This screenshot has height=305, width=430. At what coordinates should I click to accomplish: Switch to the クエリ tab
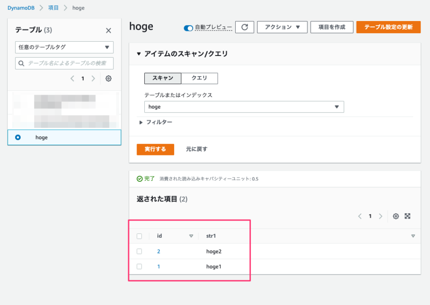pos(199,78)
